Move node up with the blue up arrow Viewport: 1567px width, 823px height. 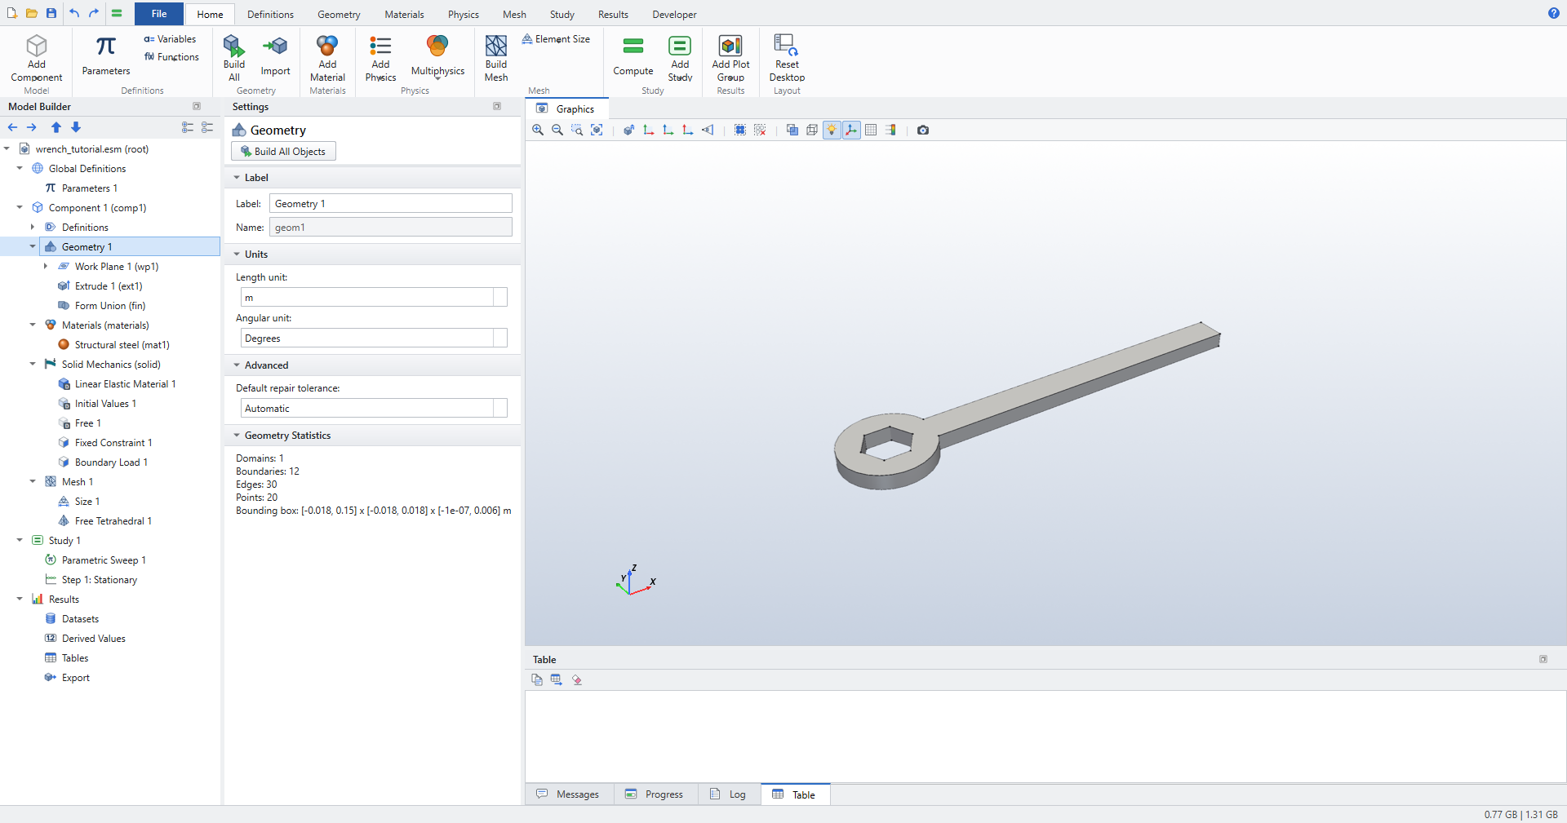click(56, 127)
